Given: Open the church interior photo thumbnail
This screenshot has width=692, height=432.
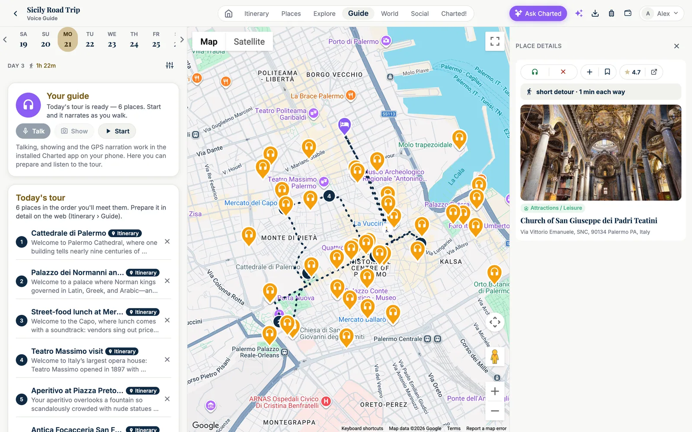Looking at the screenshot, I should click(601, 152).
